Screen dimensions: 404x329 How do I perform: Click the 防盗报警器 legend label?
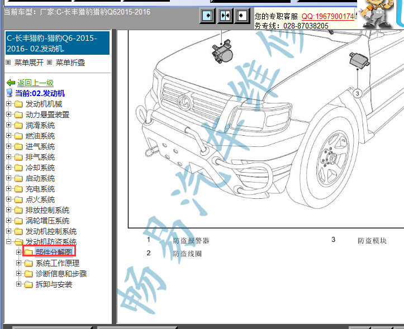pyautogui.click(x=191, y=241)
